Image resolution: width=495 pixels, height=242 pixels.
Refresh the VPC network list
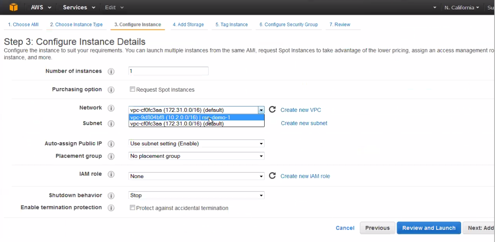click(x=272, y=110)
